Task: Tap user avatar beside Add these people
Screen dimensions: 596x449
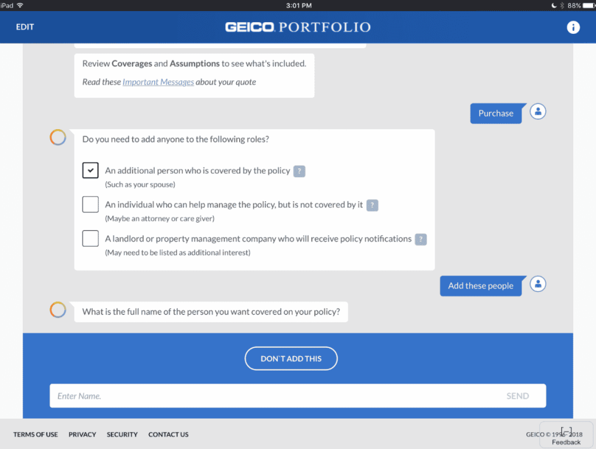Action: click(538, 284)
